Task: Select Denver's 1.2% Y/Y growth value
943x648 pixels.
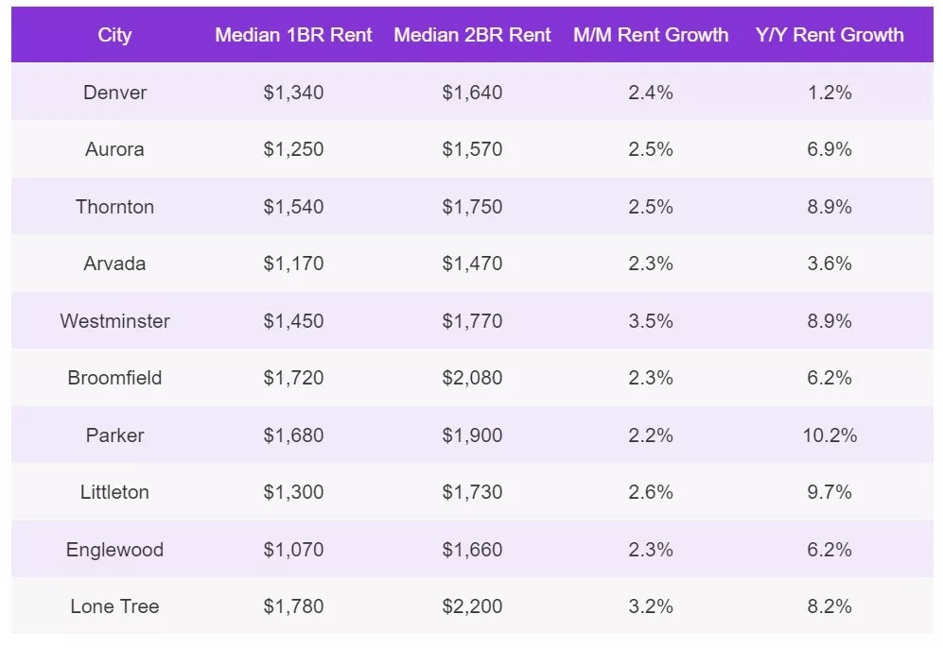Action: point(829,93)
